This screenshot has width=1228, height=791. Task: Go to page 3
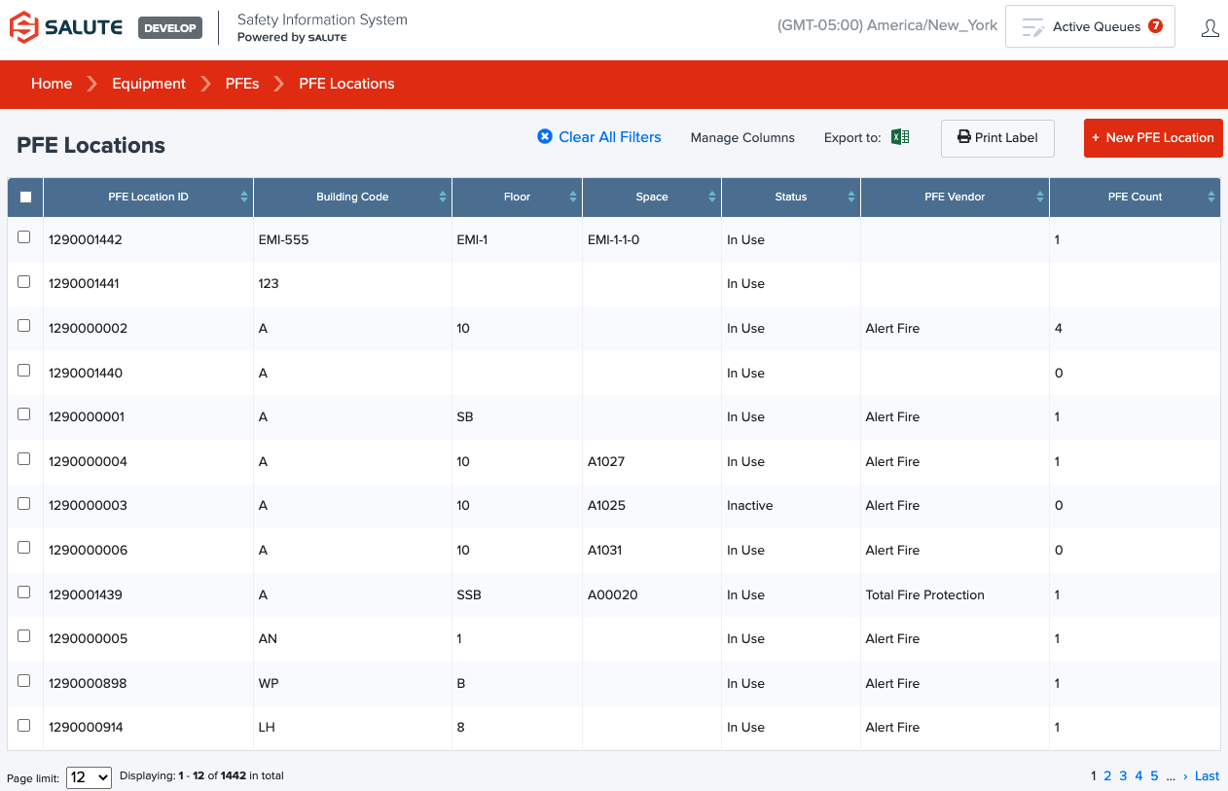tap(1123, 775)
